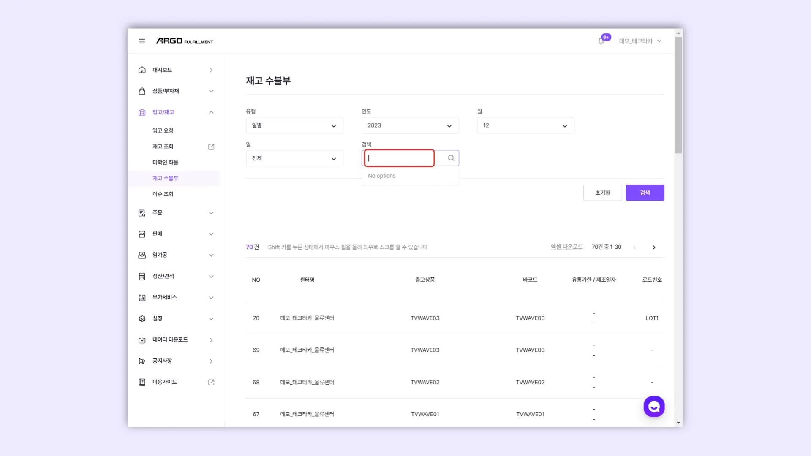Click the 엑셀 다운로드 link
This screenshot has width=811, height=456.
coord(566,247)
